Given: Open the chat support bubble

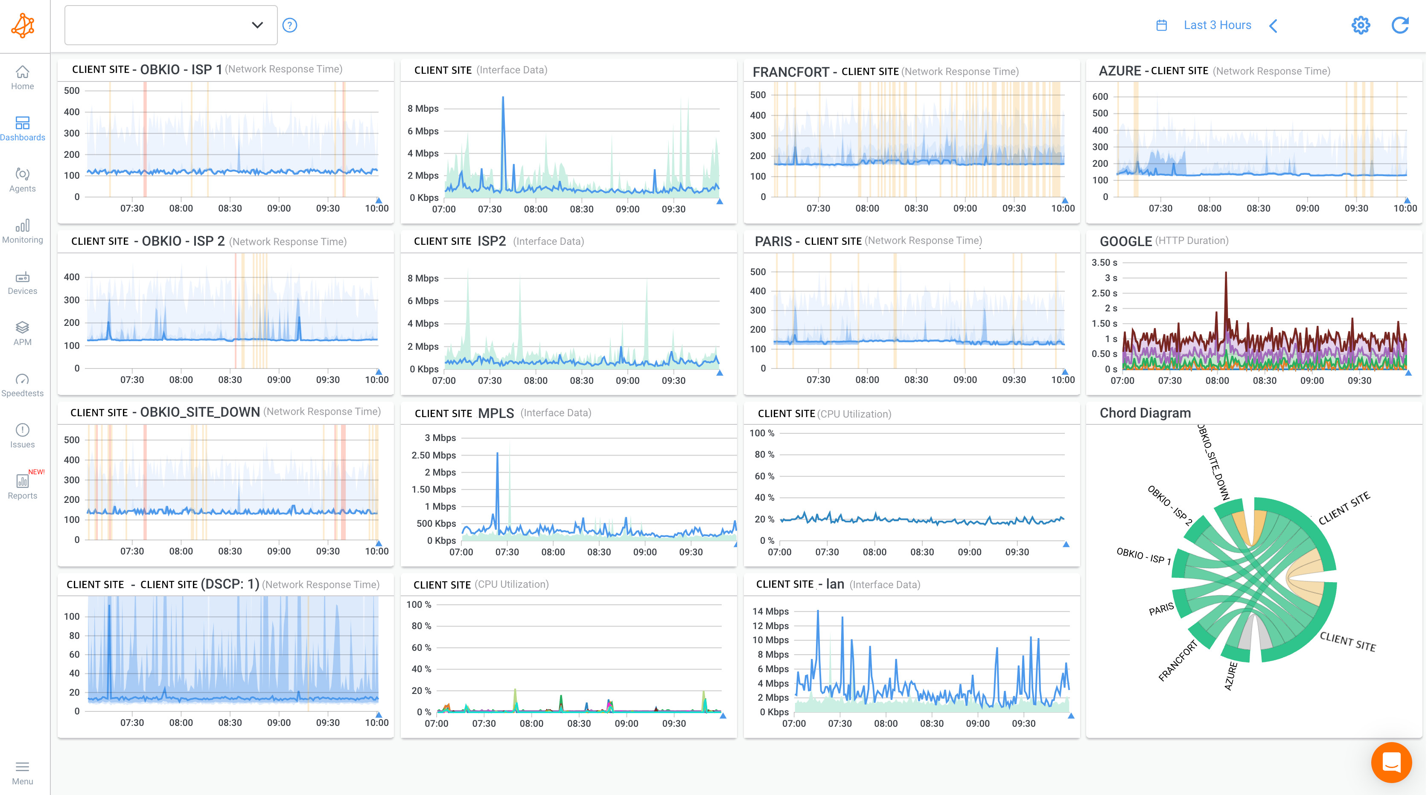Looking at the screenshot, I should pos(1393,762).
